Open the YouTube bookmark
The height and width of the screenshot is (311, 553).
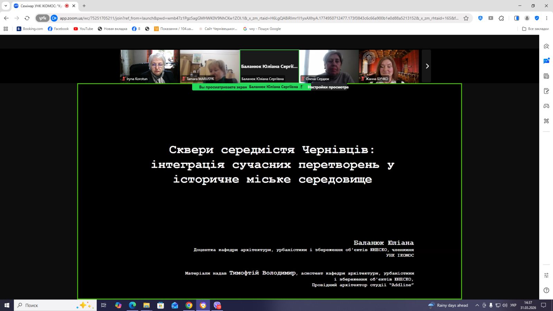[83, 29]
